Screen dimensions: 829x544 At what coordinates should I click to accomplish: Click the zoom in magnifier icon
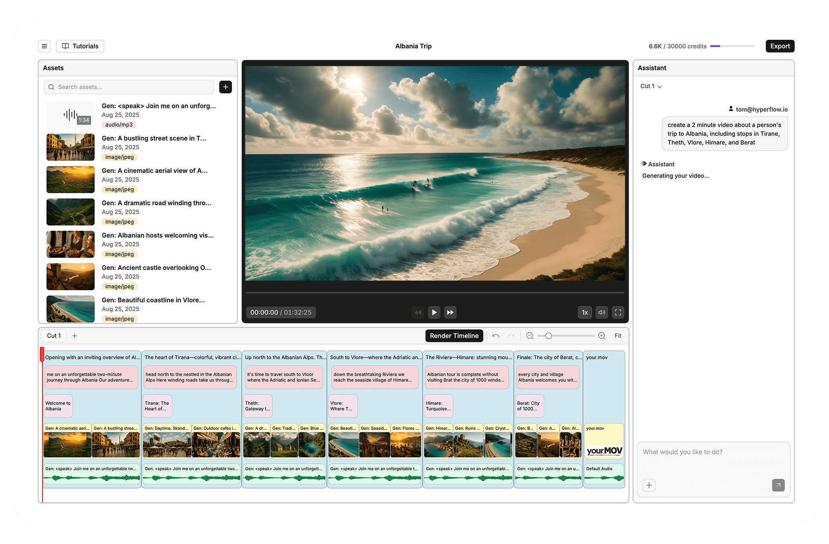(601, 335)
